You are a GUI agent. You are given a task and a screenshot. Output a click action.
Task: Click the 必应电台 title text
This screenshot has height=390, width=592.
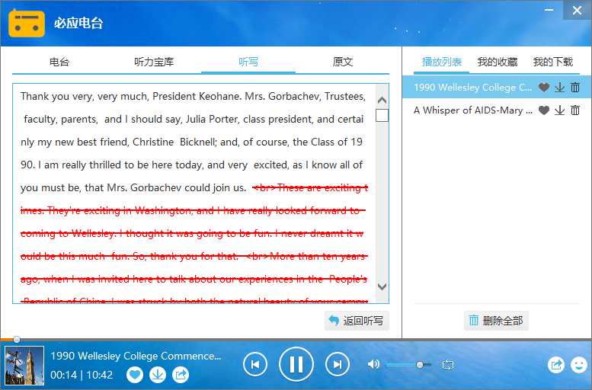click(78, 23)
